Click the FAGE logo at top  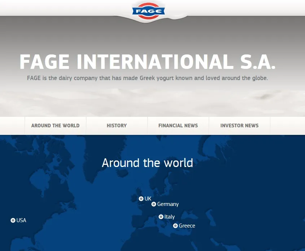(148, 11)
